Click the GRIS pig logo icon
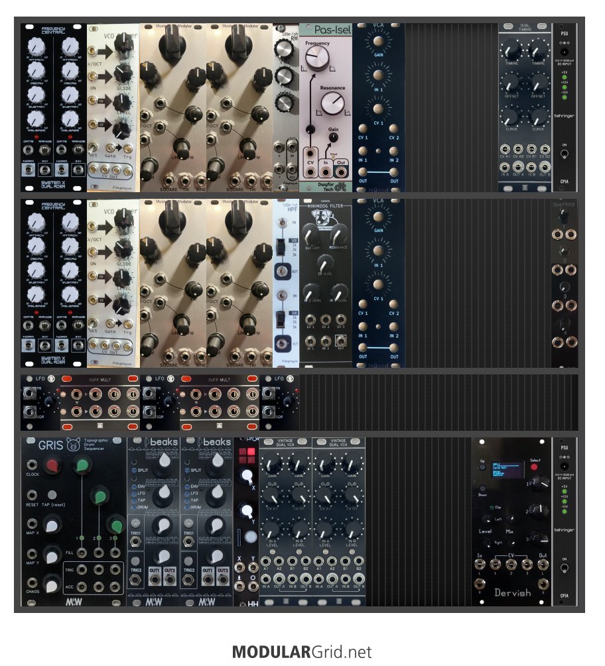 click(73, 445)
